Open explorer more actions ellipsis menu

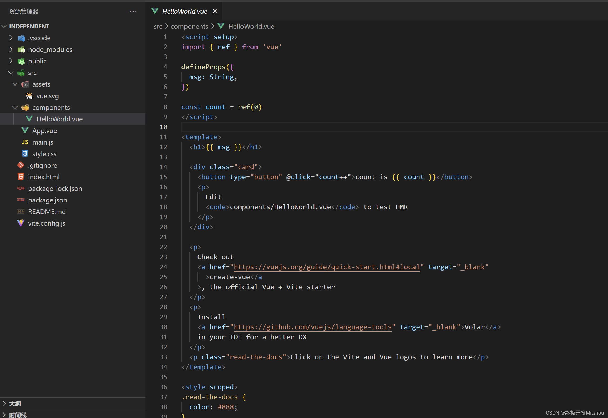(x=133, y=11)
